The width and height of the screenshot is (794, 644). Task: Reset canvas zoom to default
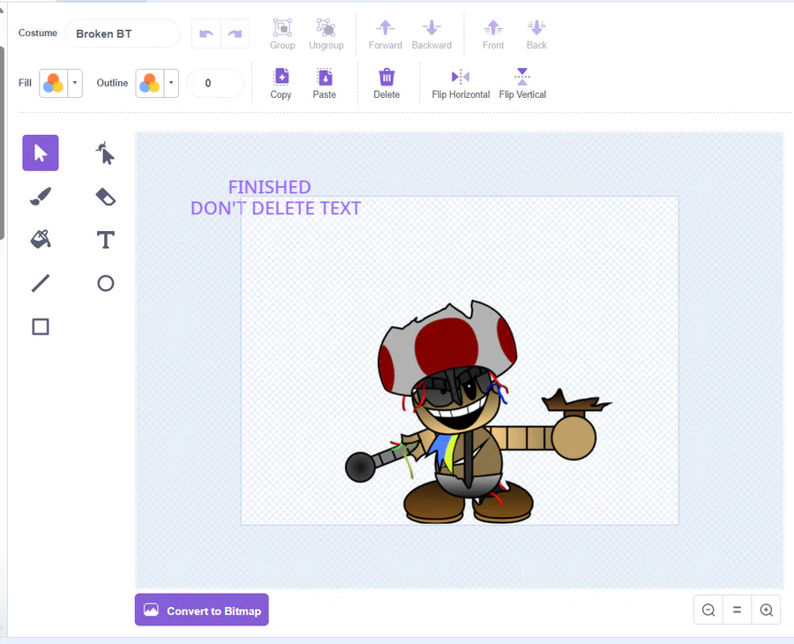(x=738, y=610)
